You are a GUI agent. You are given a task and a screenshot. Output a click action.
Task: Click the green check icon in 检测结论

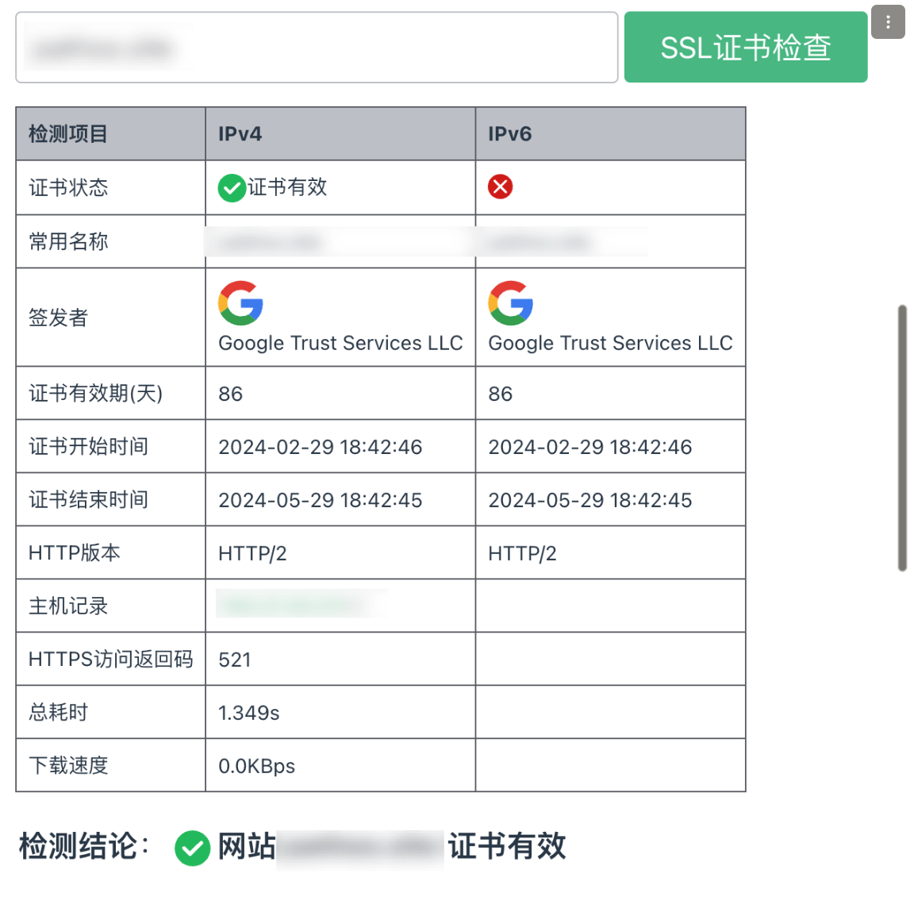click(x=192, y=848)
